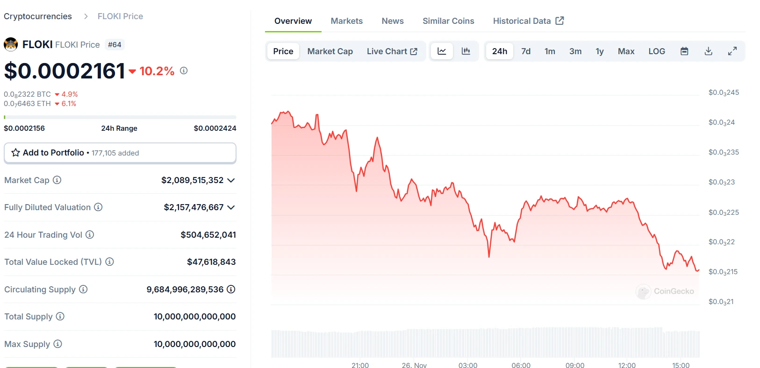The width and height of the screenshot is (760, 368).
Task: Open the Historical Data tab
Action: coord(528,21)
